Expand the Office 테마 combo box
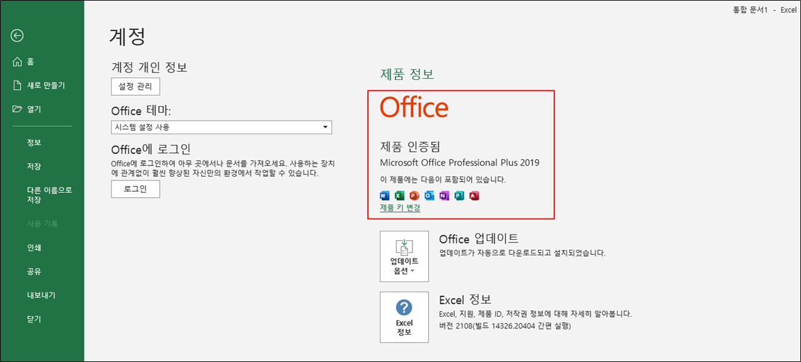Image resolution: width=801 pixels, height=362 pixels. [221, 127]
